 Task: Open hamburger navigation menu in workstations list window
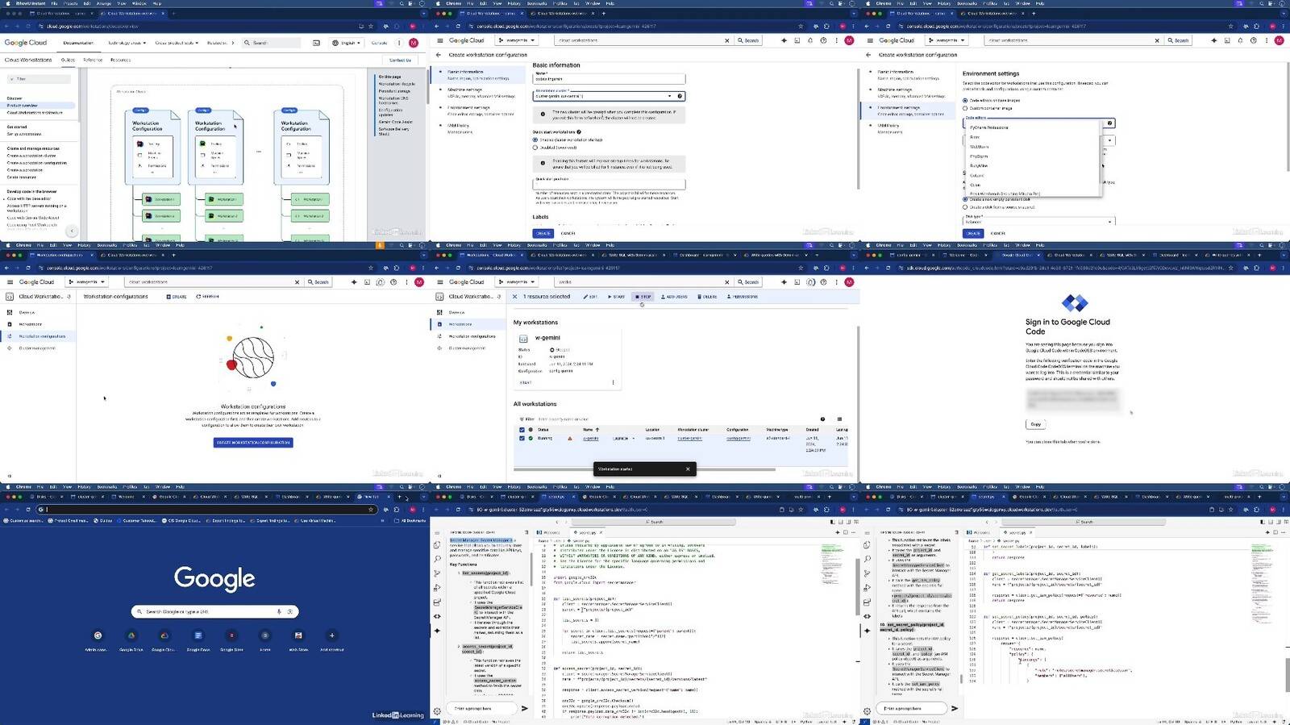pos(439,282)
